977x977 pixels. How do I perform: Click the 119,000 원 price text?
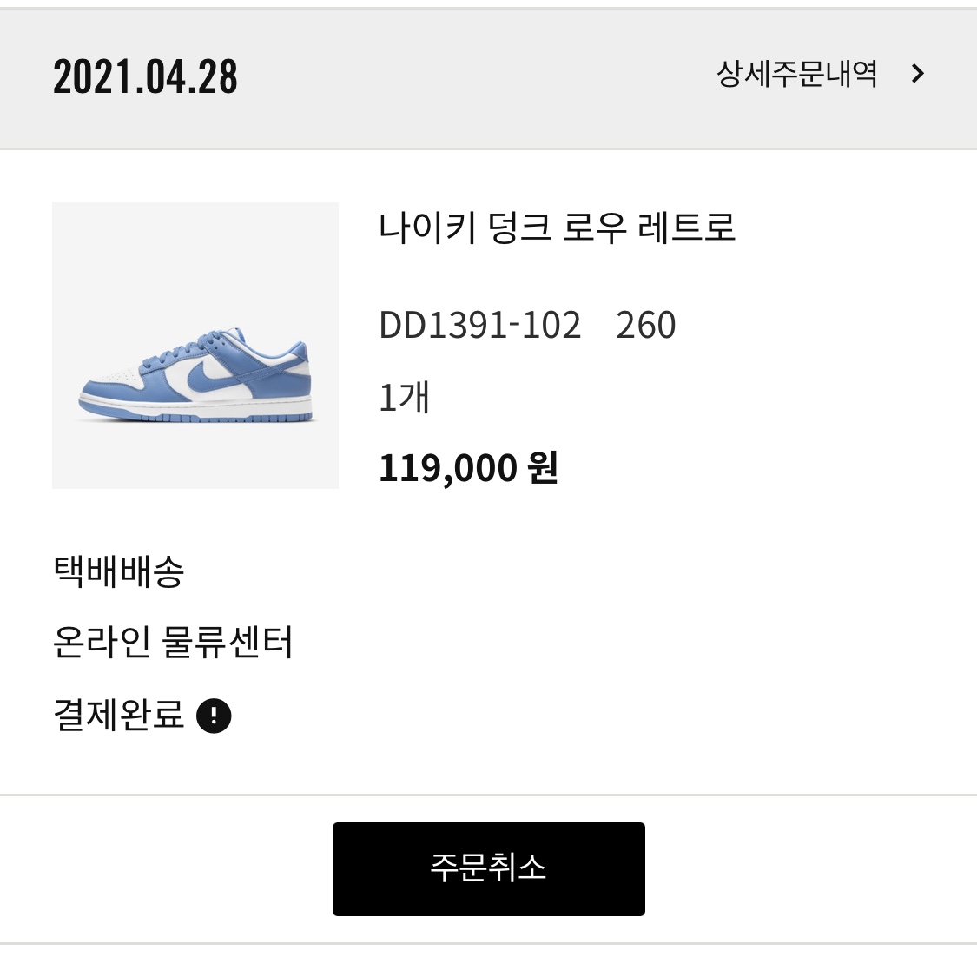click(x=469, y=468)
